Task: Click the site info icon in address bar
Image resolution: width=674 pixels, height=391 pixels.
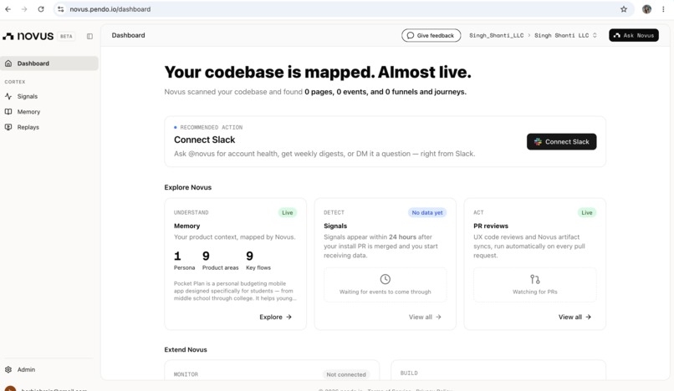Action: pos(60,9)
